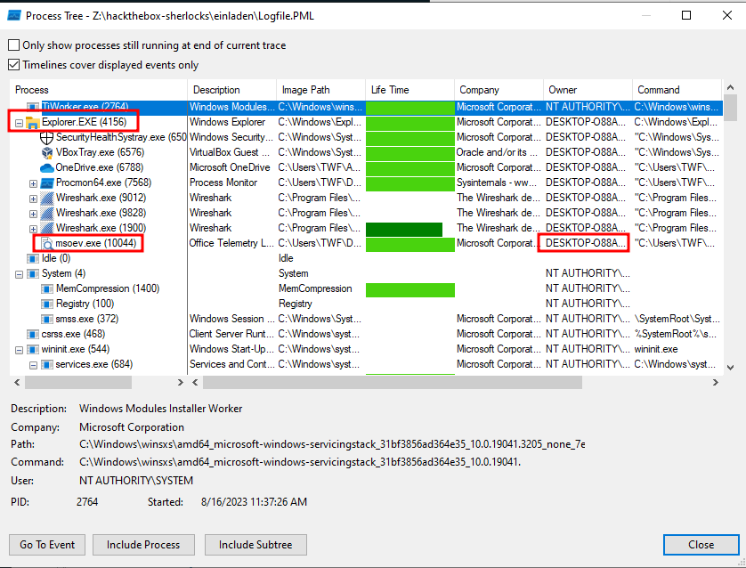746x568 pixels.
Task: Enable only show processes still running
Action: 13,45
